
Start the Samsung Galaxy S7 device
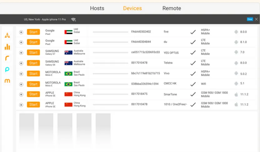33,53
